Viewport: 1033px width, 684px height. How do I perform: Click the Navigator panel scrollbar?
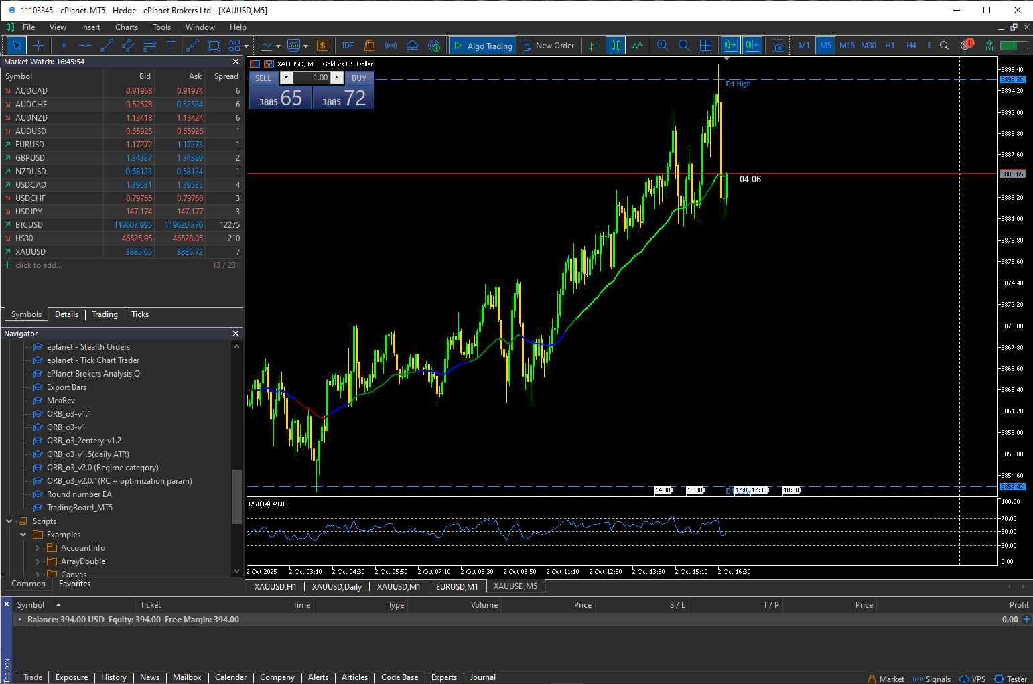coord(236,496)
